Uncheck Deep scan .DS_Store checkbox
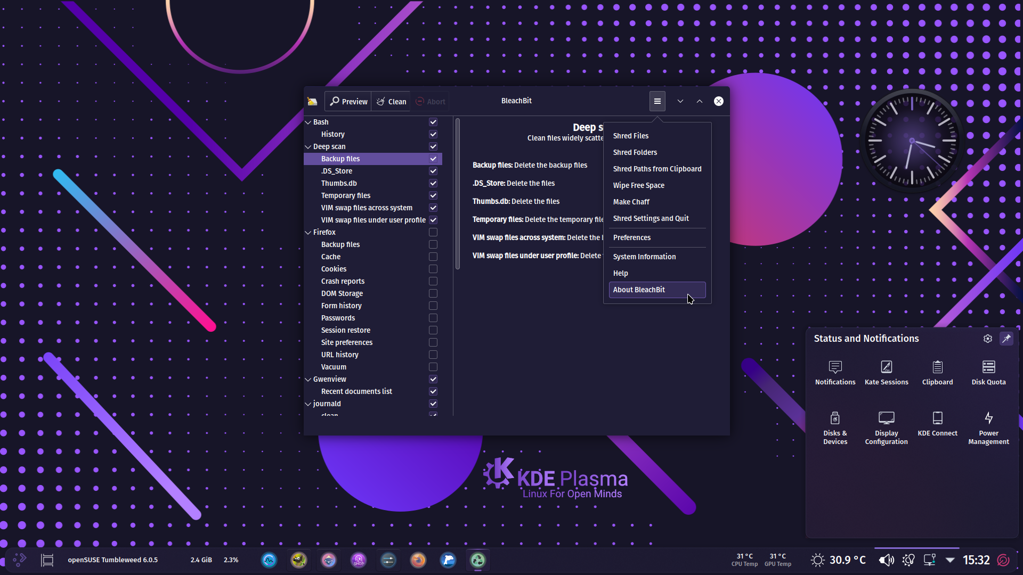Screen dimensions: 1023x575 click(x=433, y=171)
